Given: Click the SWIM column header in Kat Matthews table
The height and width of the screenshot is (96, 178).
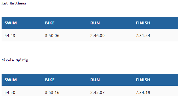Looking at the screenshot, I should (10, 23).
